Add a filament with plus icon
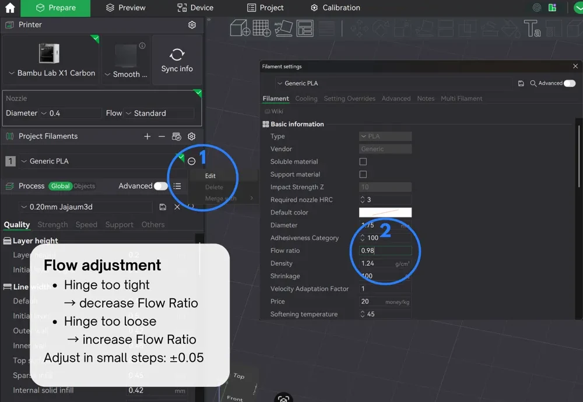The image size is (583, 402). 147,136
